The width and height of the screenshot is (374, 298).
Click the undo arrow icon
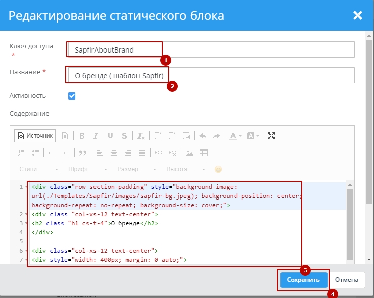tap(203, 136)
